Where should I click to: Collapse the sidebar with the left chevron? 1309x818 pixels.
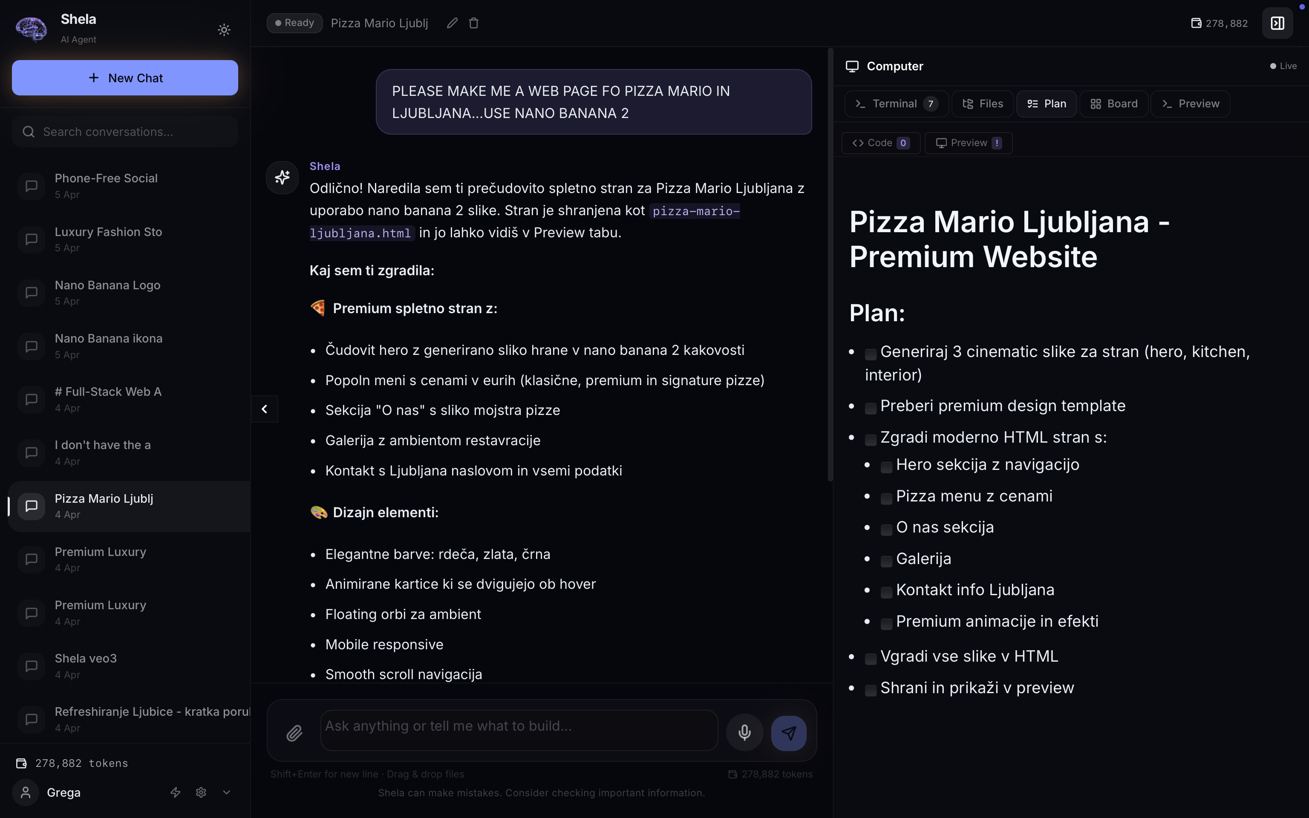tap(265, 409)
